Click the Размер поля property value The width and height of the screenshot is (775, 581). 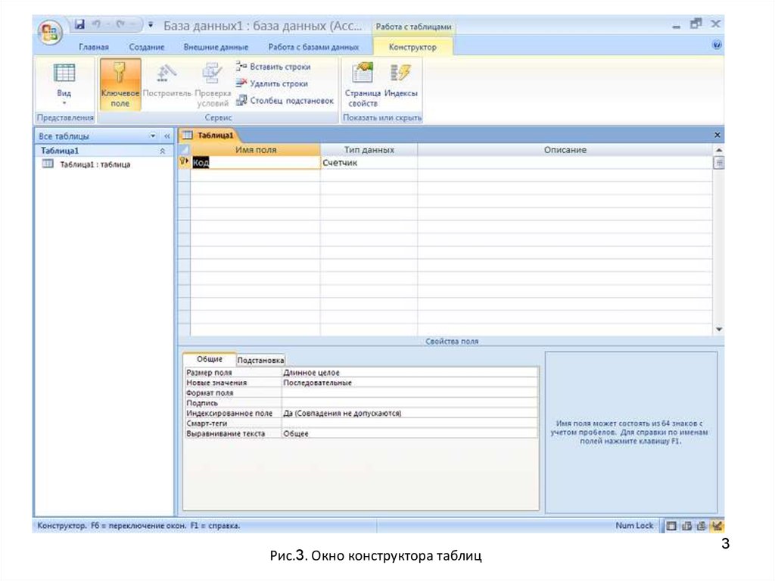(x=409, y=373)
